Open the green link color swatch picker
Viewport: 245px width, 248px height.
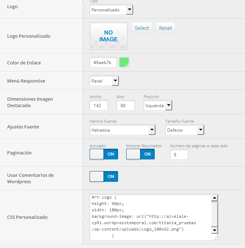pos(124,62)
